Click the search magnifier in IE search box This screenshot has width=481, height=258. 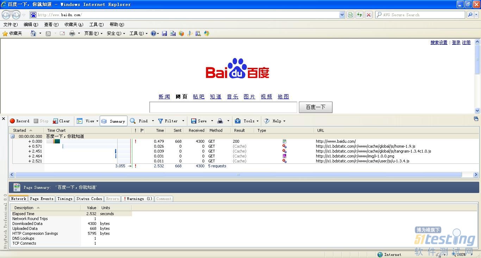469,15
